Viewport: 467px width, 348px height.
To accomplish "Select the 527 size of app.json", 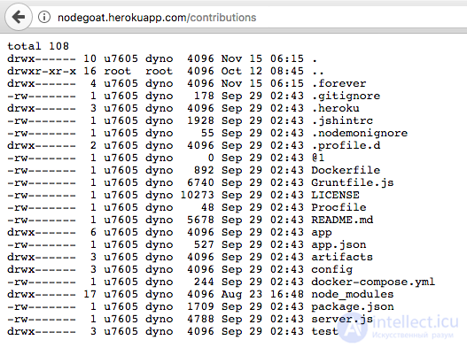I will (x=204, y=244).
